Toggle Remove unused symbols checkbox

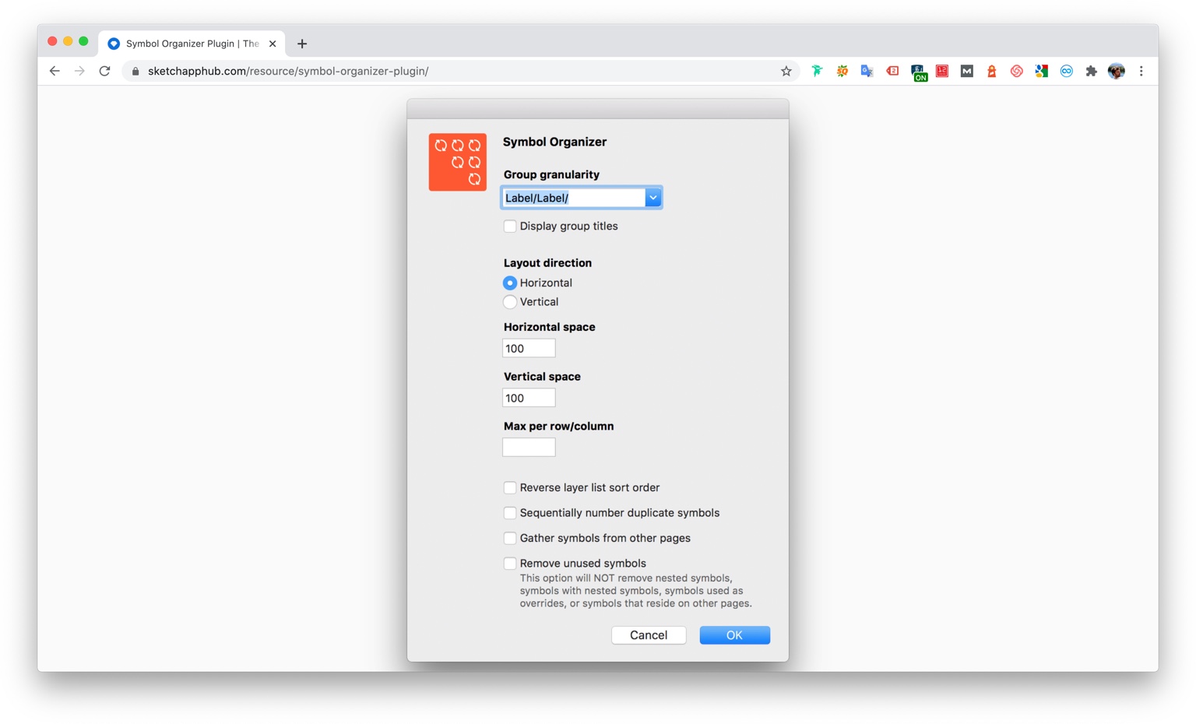510,563
